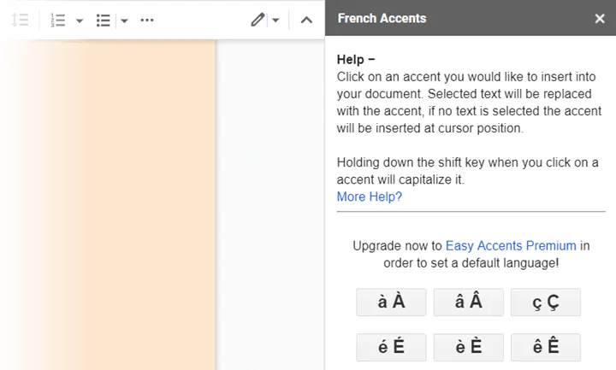The width and height of the screenshot is (616, 370).
Task: Insert the ê Ê circumflex accent
Action: [x=546, y=347]
